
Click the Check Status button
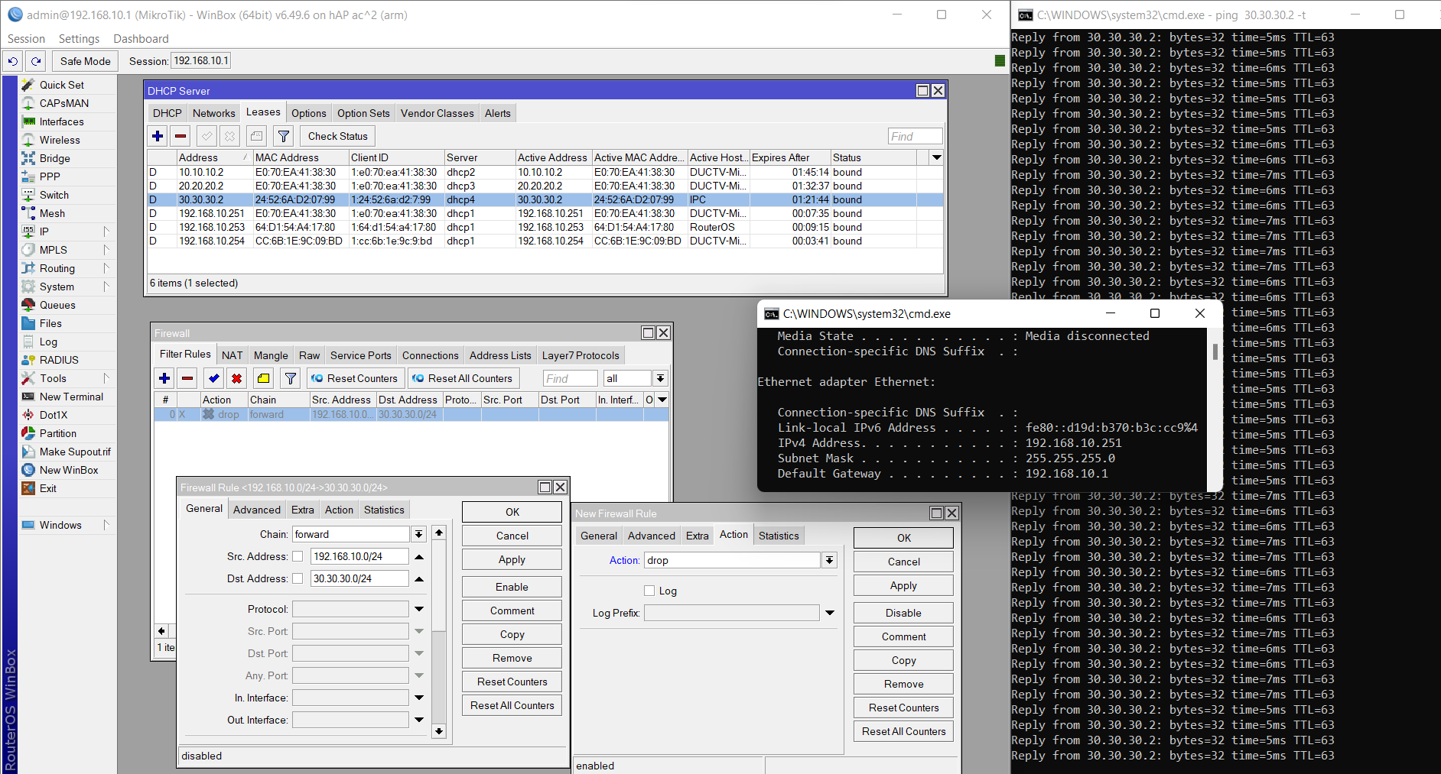click(337, 136)
